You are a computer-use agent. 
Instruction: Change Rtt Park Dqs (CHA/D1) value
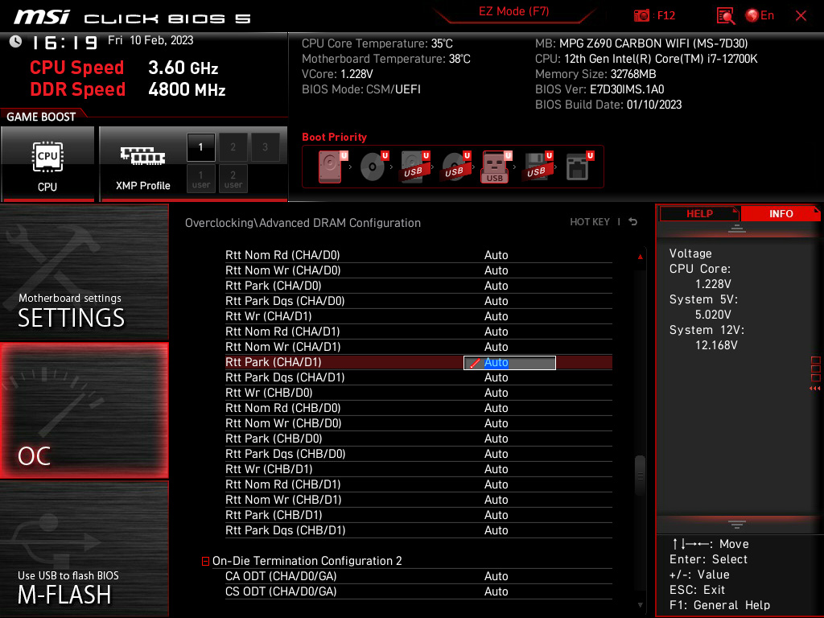(496, 377)
